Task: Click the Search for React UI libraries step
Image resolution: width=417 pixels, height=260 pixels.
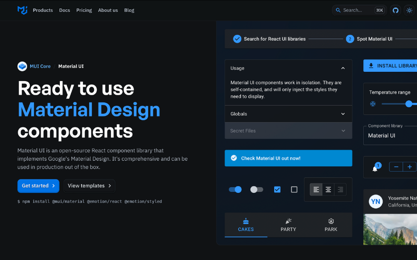Action: pyautogui.click(x=269, y=39)
